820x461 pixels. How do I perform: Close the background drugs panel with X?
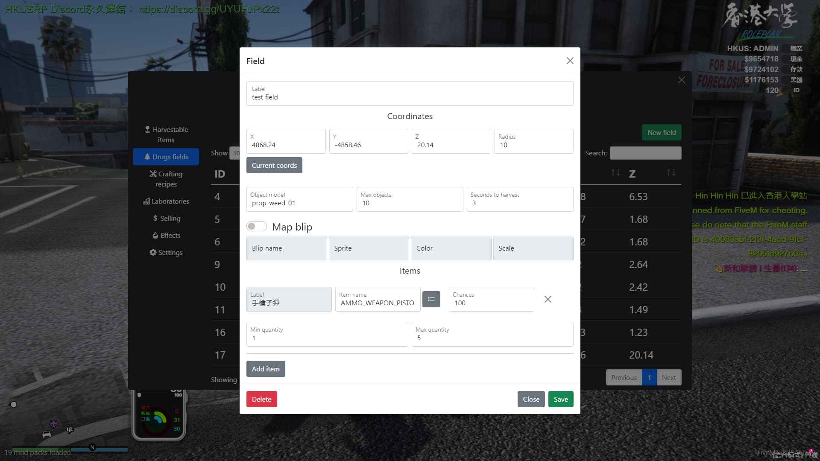tap(681, 80)
